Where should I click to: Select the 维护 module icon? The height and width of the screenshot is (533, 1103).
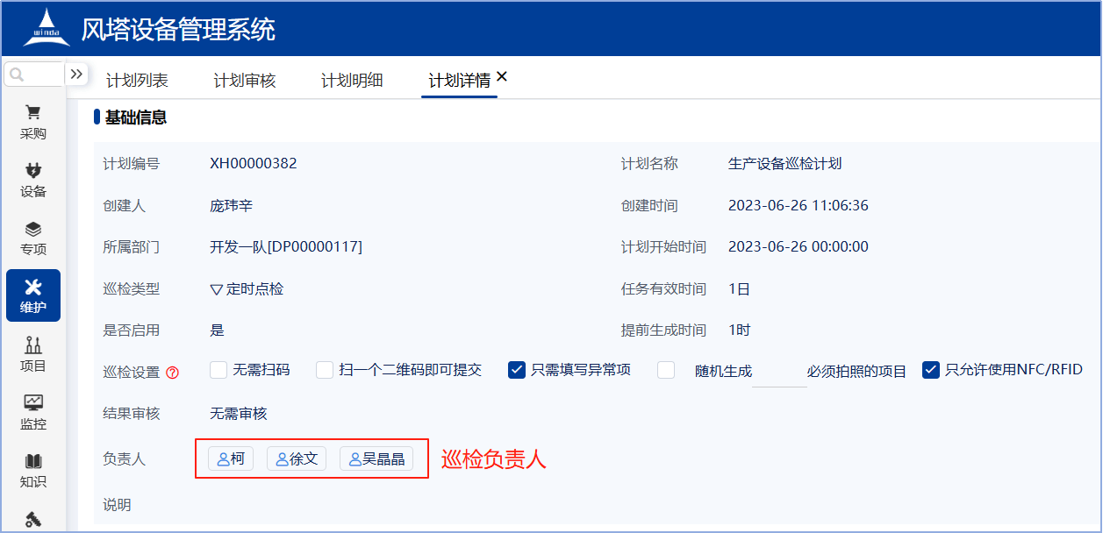[x=32, y=295]
